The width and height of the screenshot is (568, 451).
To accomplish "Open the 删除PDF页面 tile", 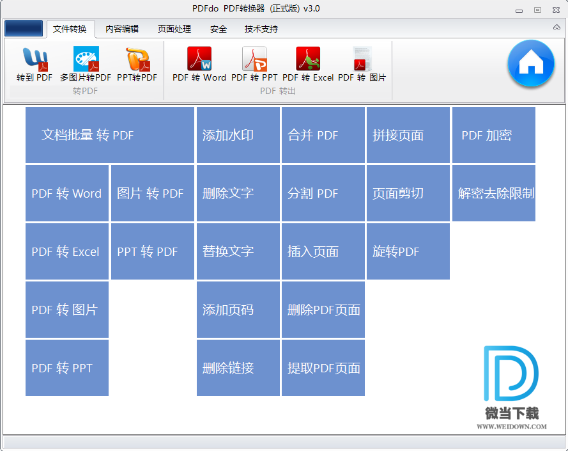I will coord(323,310).
